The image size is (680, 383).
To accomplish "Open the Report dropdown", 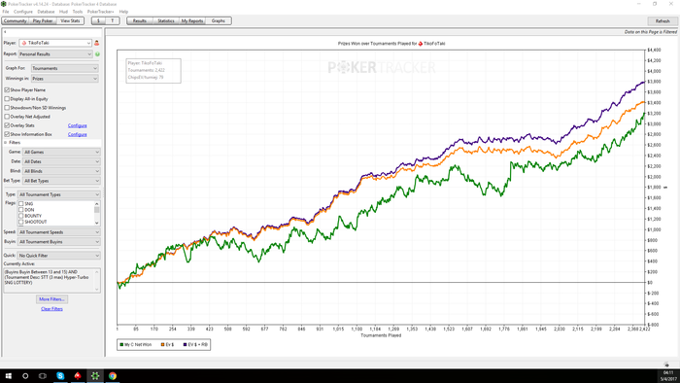I will point(55,54).
